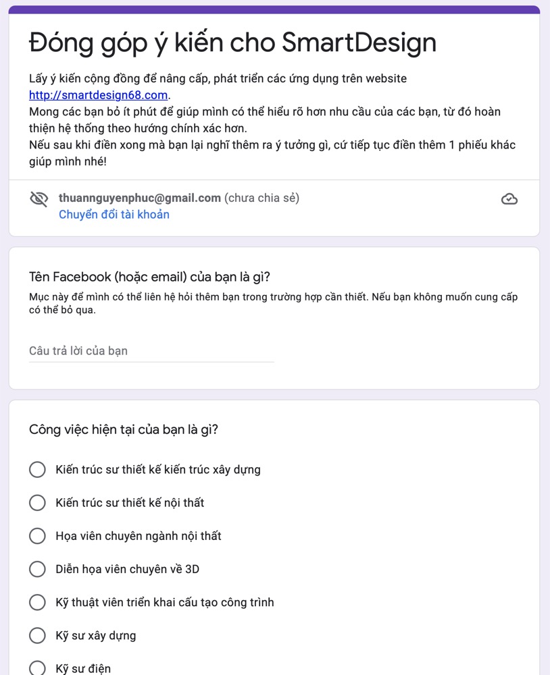
Task: Click the cloud saved-draft icon
Action: pyautogui.click(x=509, y=199)
